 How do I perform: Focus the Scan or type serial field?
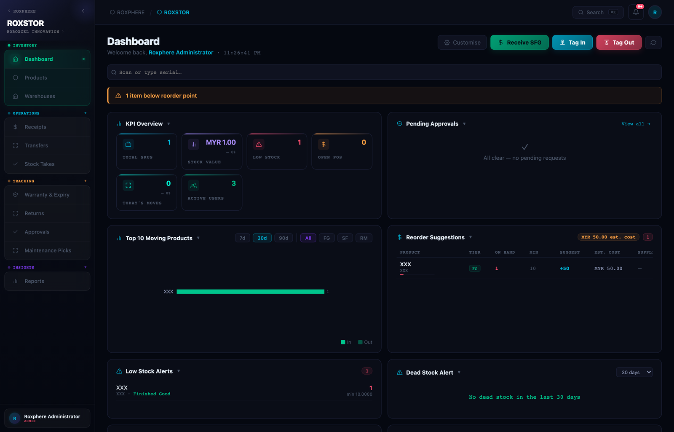point(384,72)
